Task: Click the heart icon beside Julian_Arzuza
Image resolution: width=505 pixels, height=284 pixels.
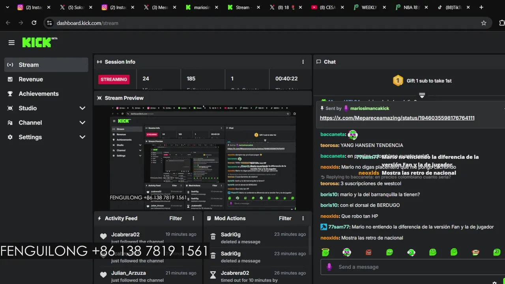Action: [103, 275]
